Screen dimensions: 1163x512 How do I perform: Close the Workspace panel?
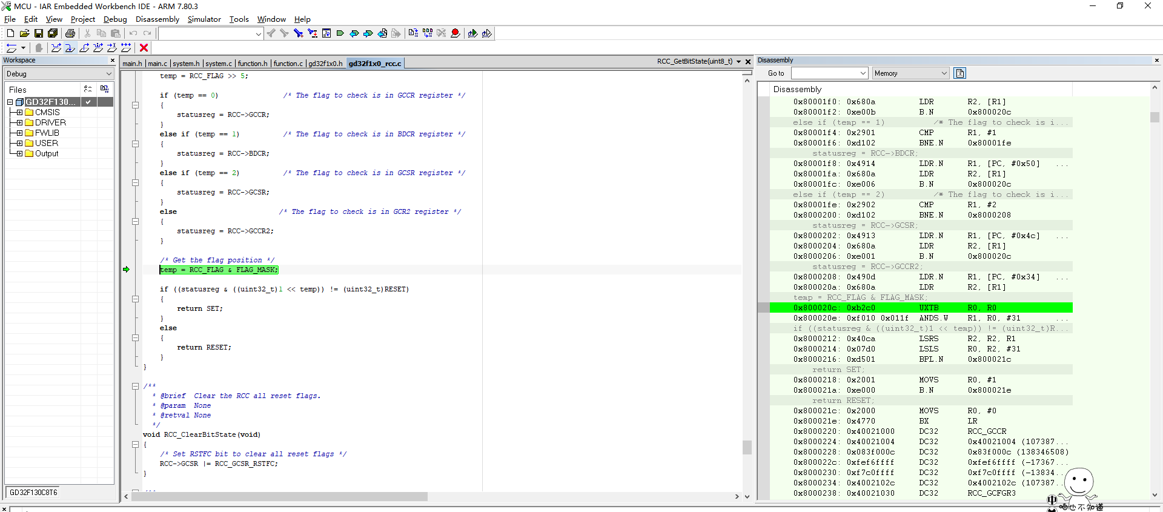pos(112,60)
